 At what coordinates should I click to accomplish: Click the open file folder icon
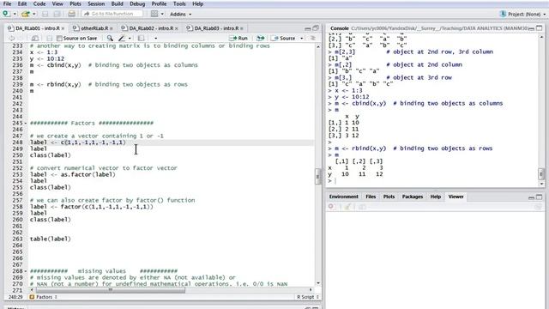(25, 14)
